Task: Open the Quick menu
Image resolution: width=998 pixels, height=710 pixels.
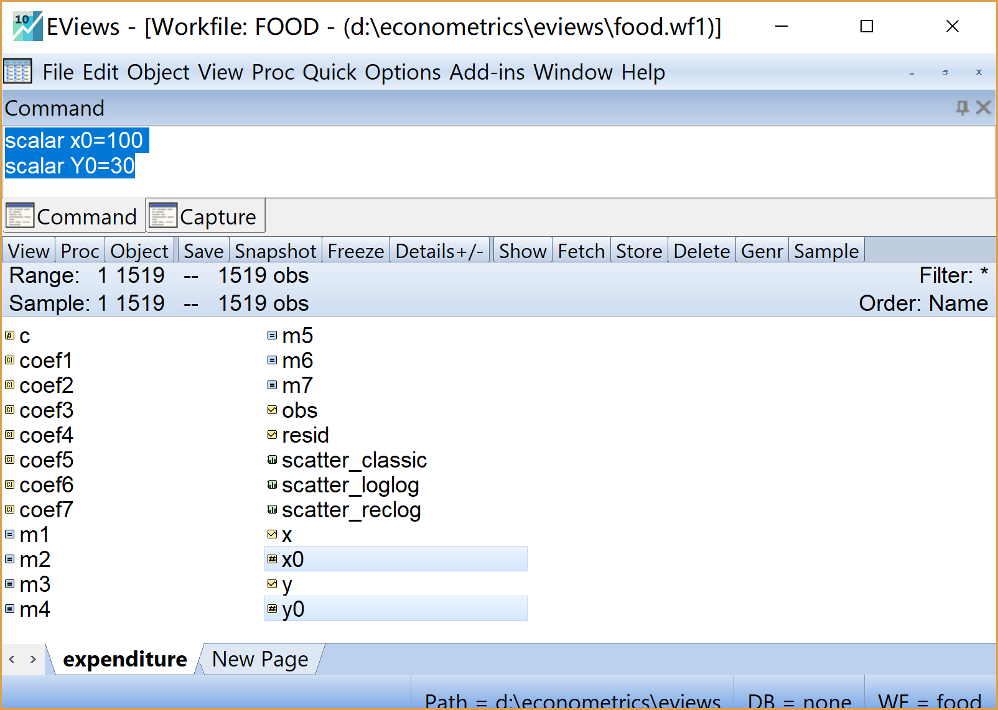Action: click(329, 72)
